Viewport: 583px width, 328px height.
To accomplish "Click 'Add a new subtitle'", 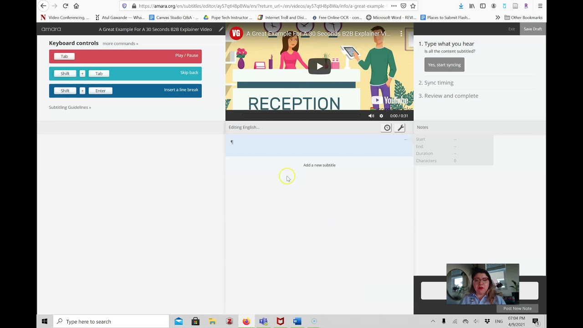I will point(319,165).
